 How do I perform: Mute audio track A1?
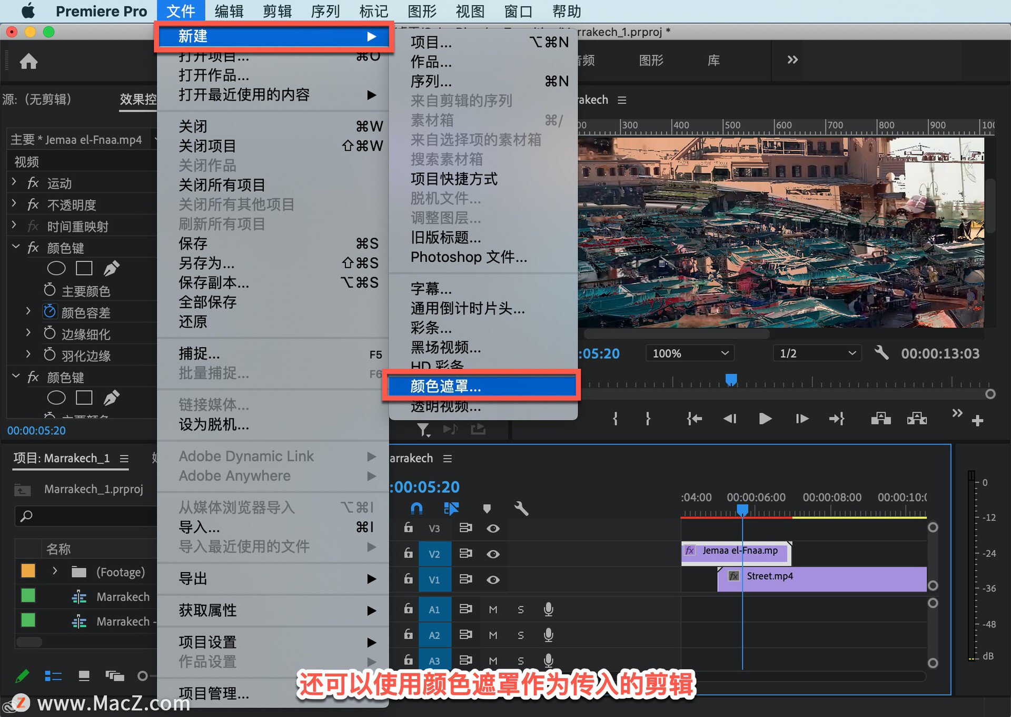click(x=493, y=610)
